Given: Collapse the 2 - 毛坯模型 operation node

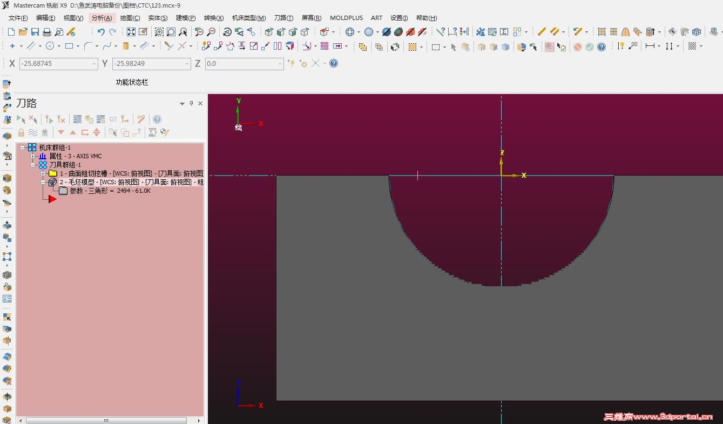Looking at the screenshot, I should 43,182.
